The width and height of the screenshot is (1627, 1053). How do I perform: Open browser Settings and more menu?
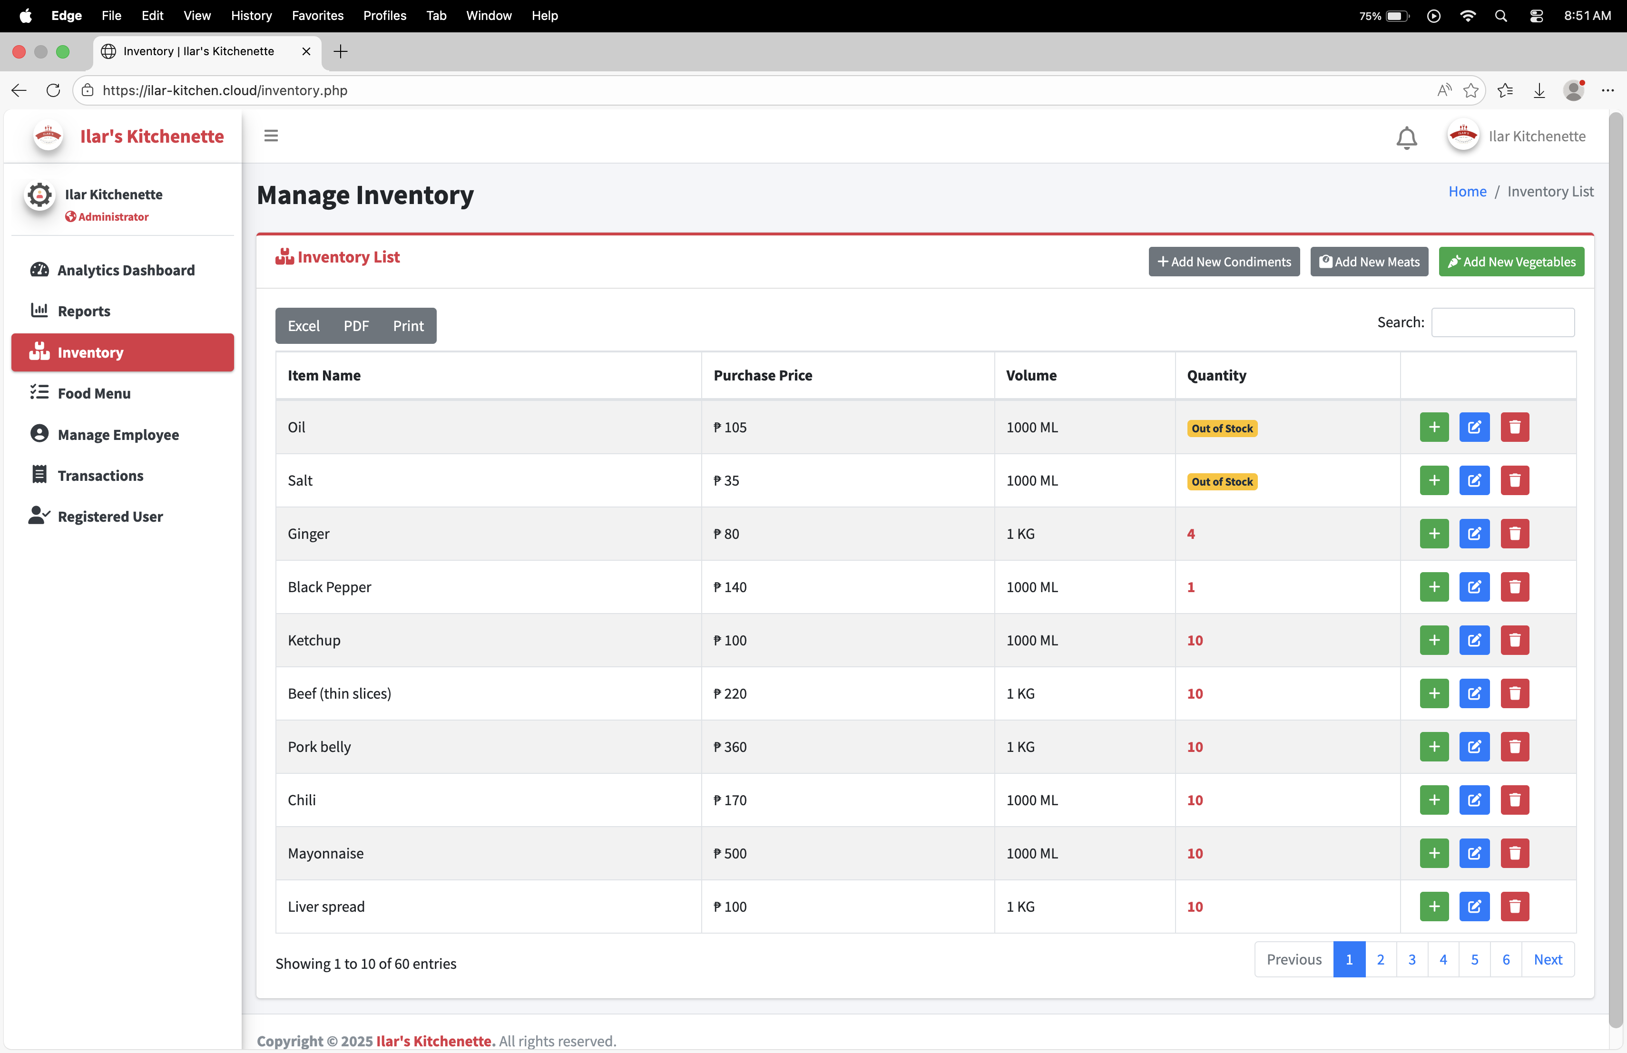[1607, 91]
